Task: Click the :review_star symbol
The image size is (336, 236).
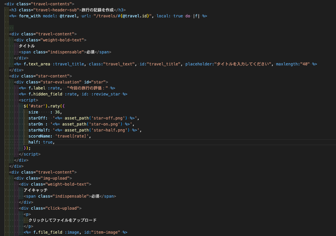Action: tap(106, 94)
